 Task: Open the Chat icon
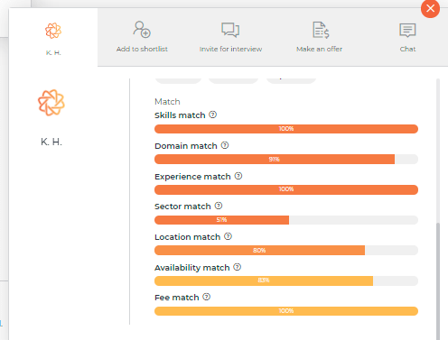pos(407,30)
